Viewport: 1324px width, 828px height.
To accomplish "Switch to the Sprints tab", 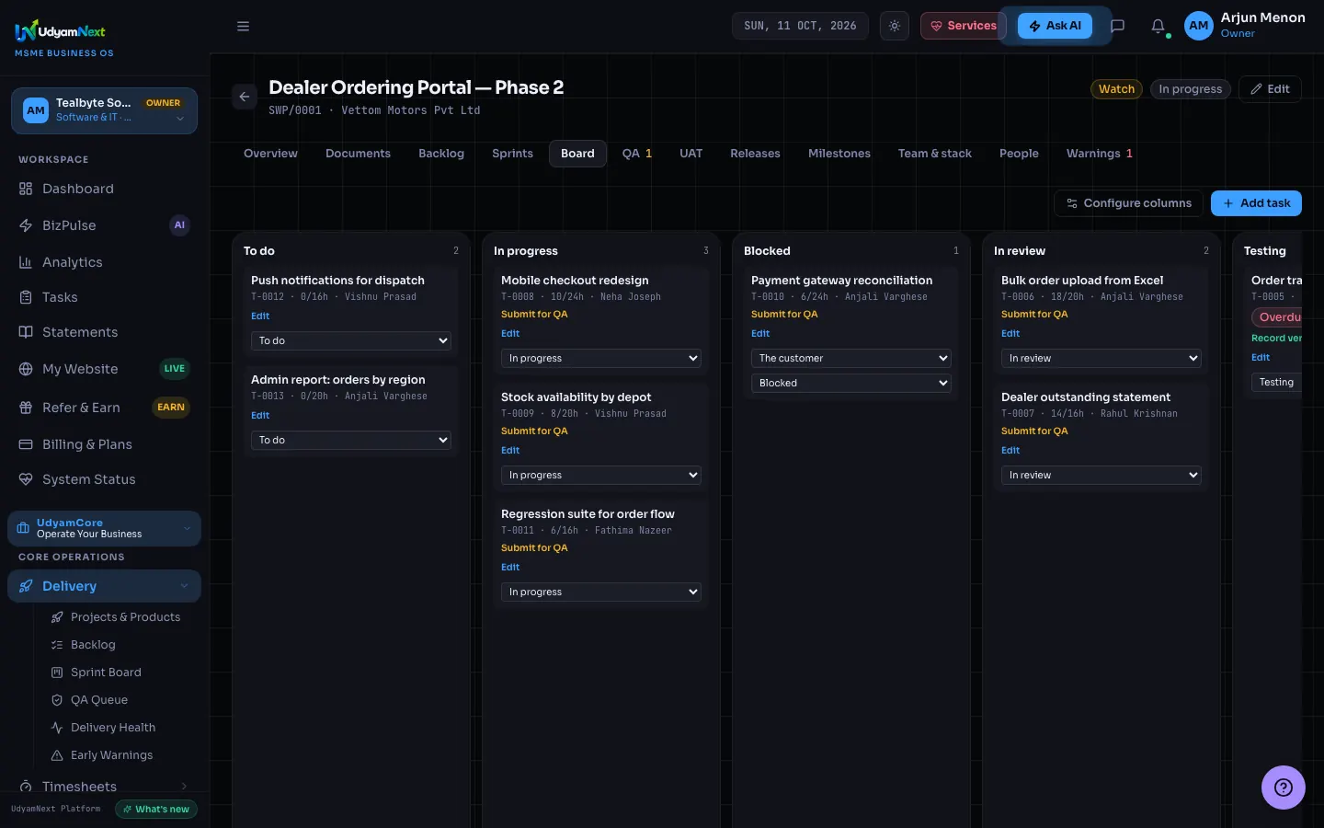I will (x=512, y=154).
